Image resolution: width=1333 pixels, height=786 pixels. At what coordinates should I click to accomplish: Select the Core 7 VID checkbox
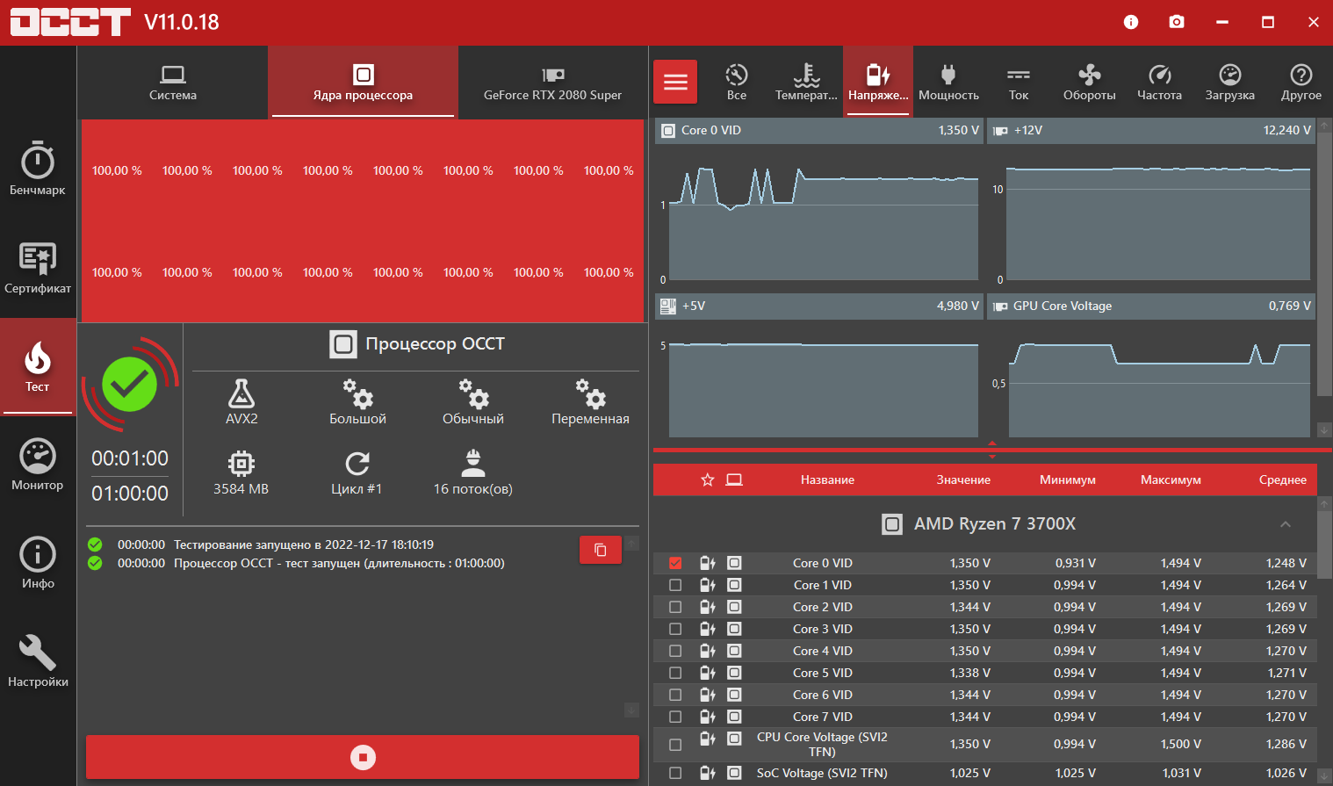point(675,717)
